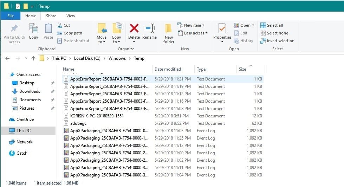The height and width of the screenshot is (187, 344).
Task: Select This PC in navigation pane
Action: (28, 131)
